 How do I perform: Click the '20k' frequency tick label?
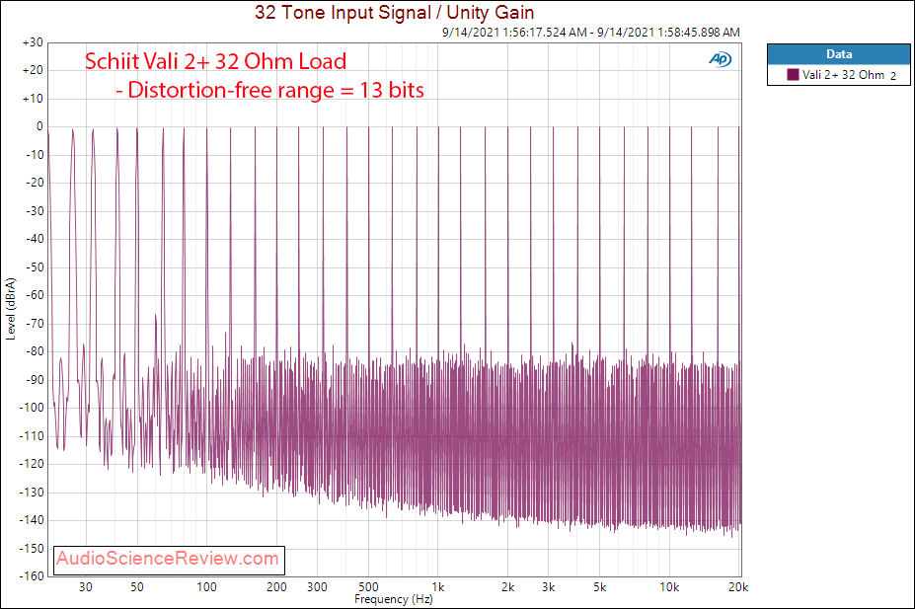pos(738,587)
